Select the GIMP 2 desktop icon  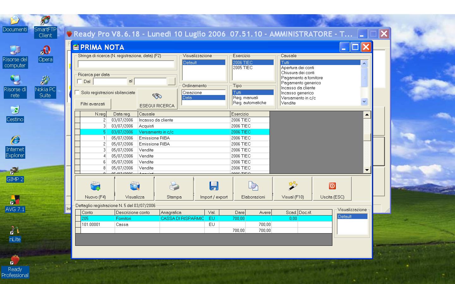tap(15, 174)
